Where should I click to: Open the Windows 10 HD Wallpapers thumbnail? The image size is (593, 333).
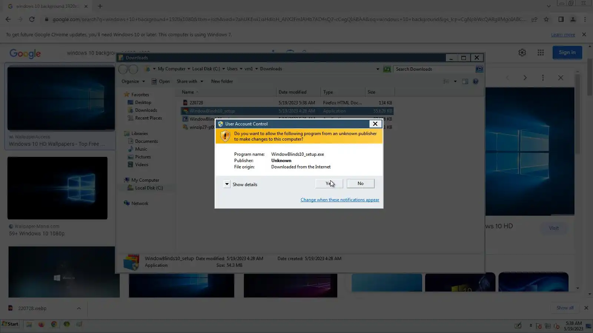point(61,98)
